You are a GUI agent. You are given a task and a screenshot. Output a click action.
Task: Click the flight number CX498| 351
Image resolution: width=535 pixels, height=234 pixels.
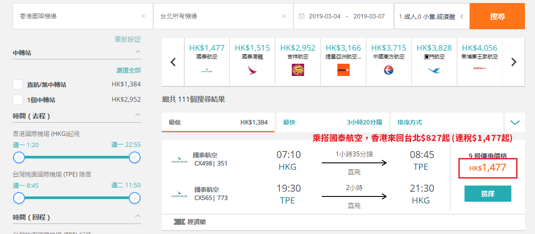211,164
